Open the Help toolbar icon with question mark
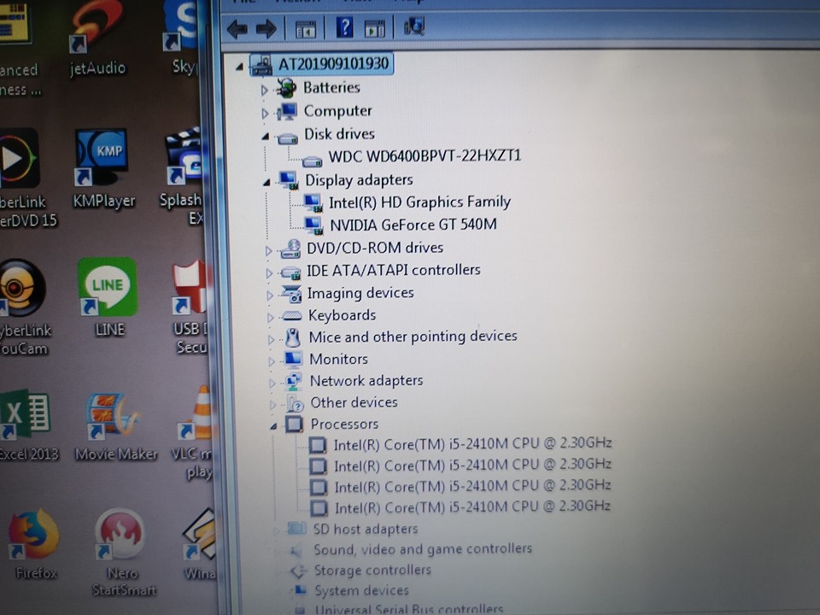820x615 pixels. 343,27
